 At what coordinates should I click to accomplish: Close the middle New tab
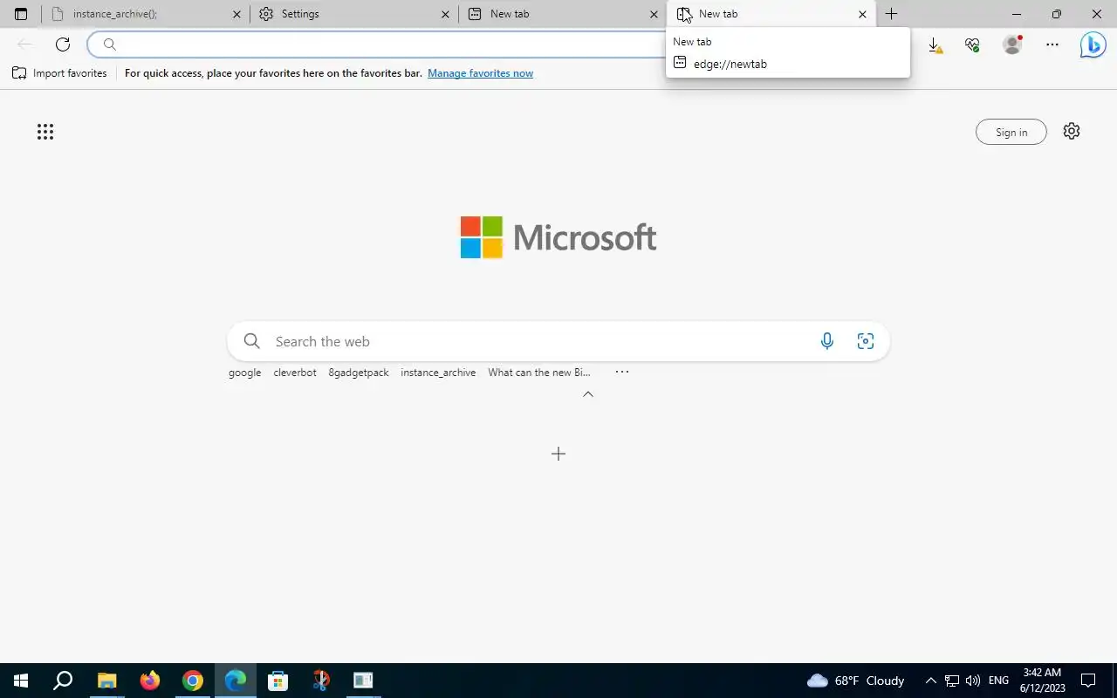click(x=654, y=14)
